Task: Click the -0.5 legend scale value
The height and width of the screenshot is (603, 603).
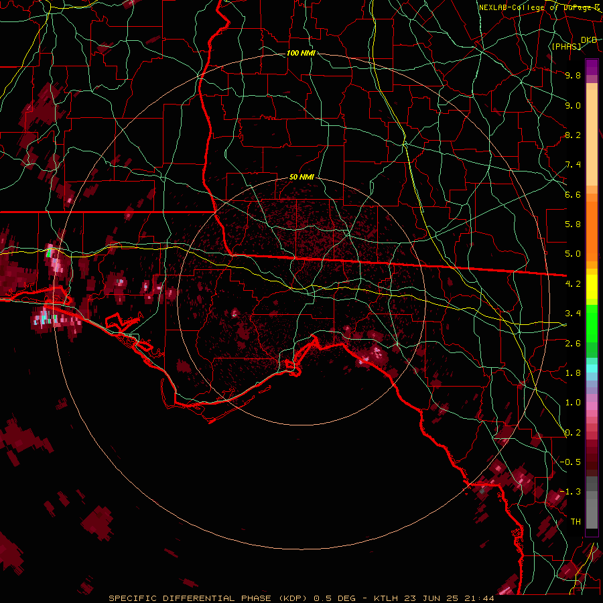Action: pos(570,462)
